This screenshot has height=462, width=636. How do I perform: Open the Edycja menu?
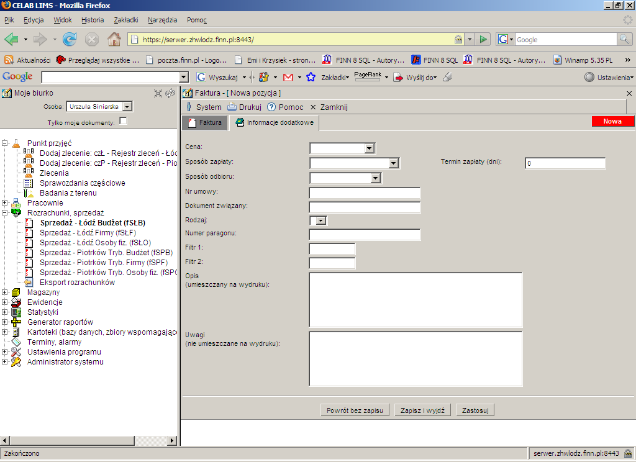[x=34, y=20]
